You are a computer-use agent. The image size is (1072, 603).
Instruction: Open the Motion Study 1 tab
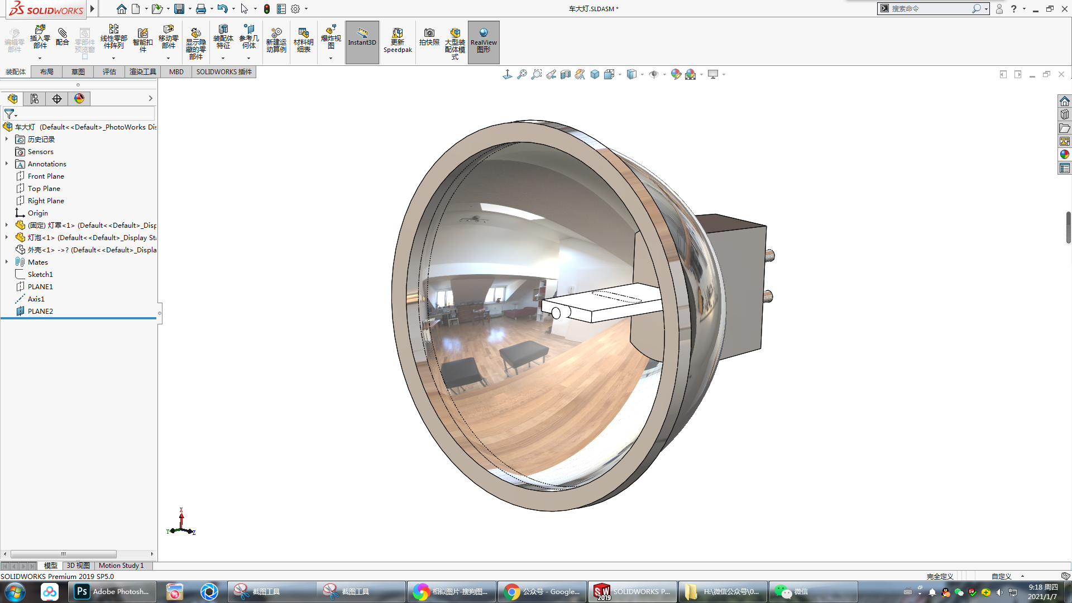121,566
